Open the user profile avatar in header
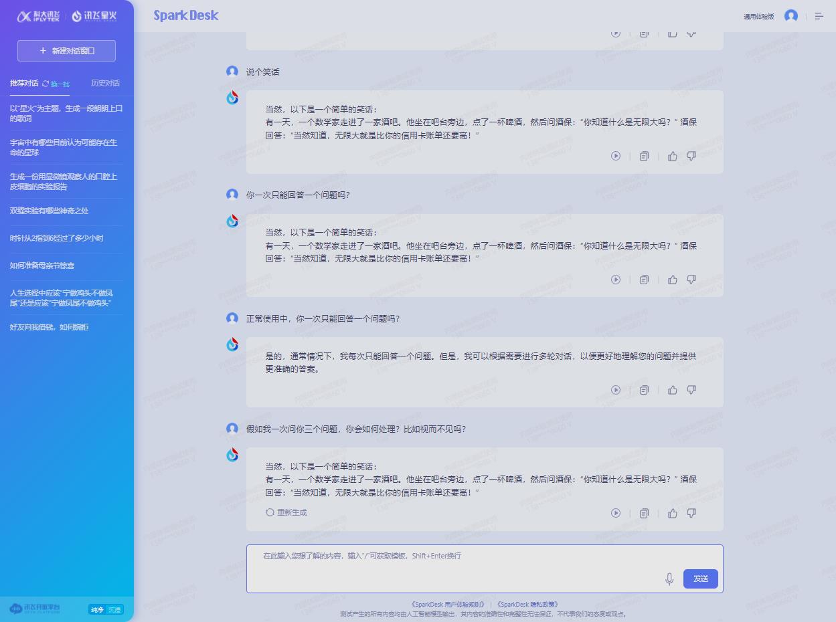 click(791, 16)
